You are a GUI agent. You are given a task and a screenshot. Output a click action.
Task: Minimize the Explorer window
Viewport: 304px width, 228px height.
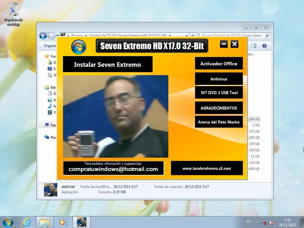pos(246,28)
